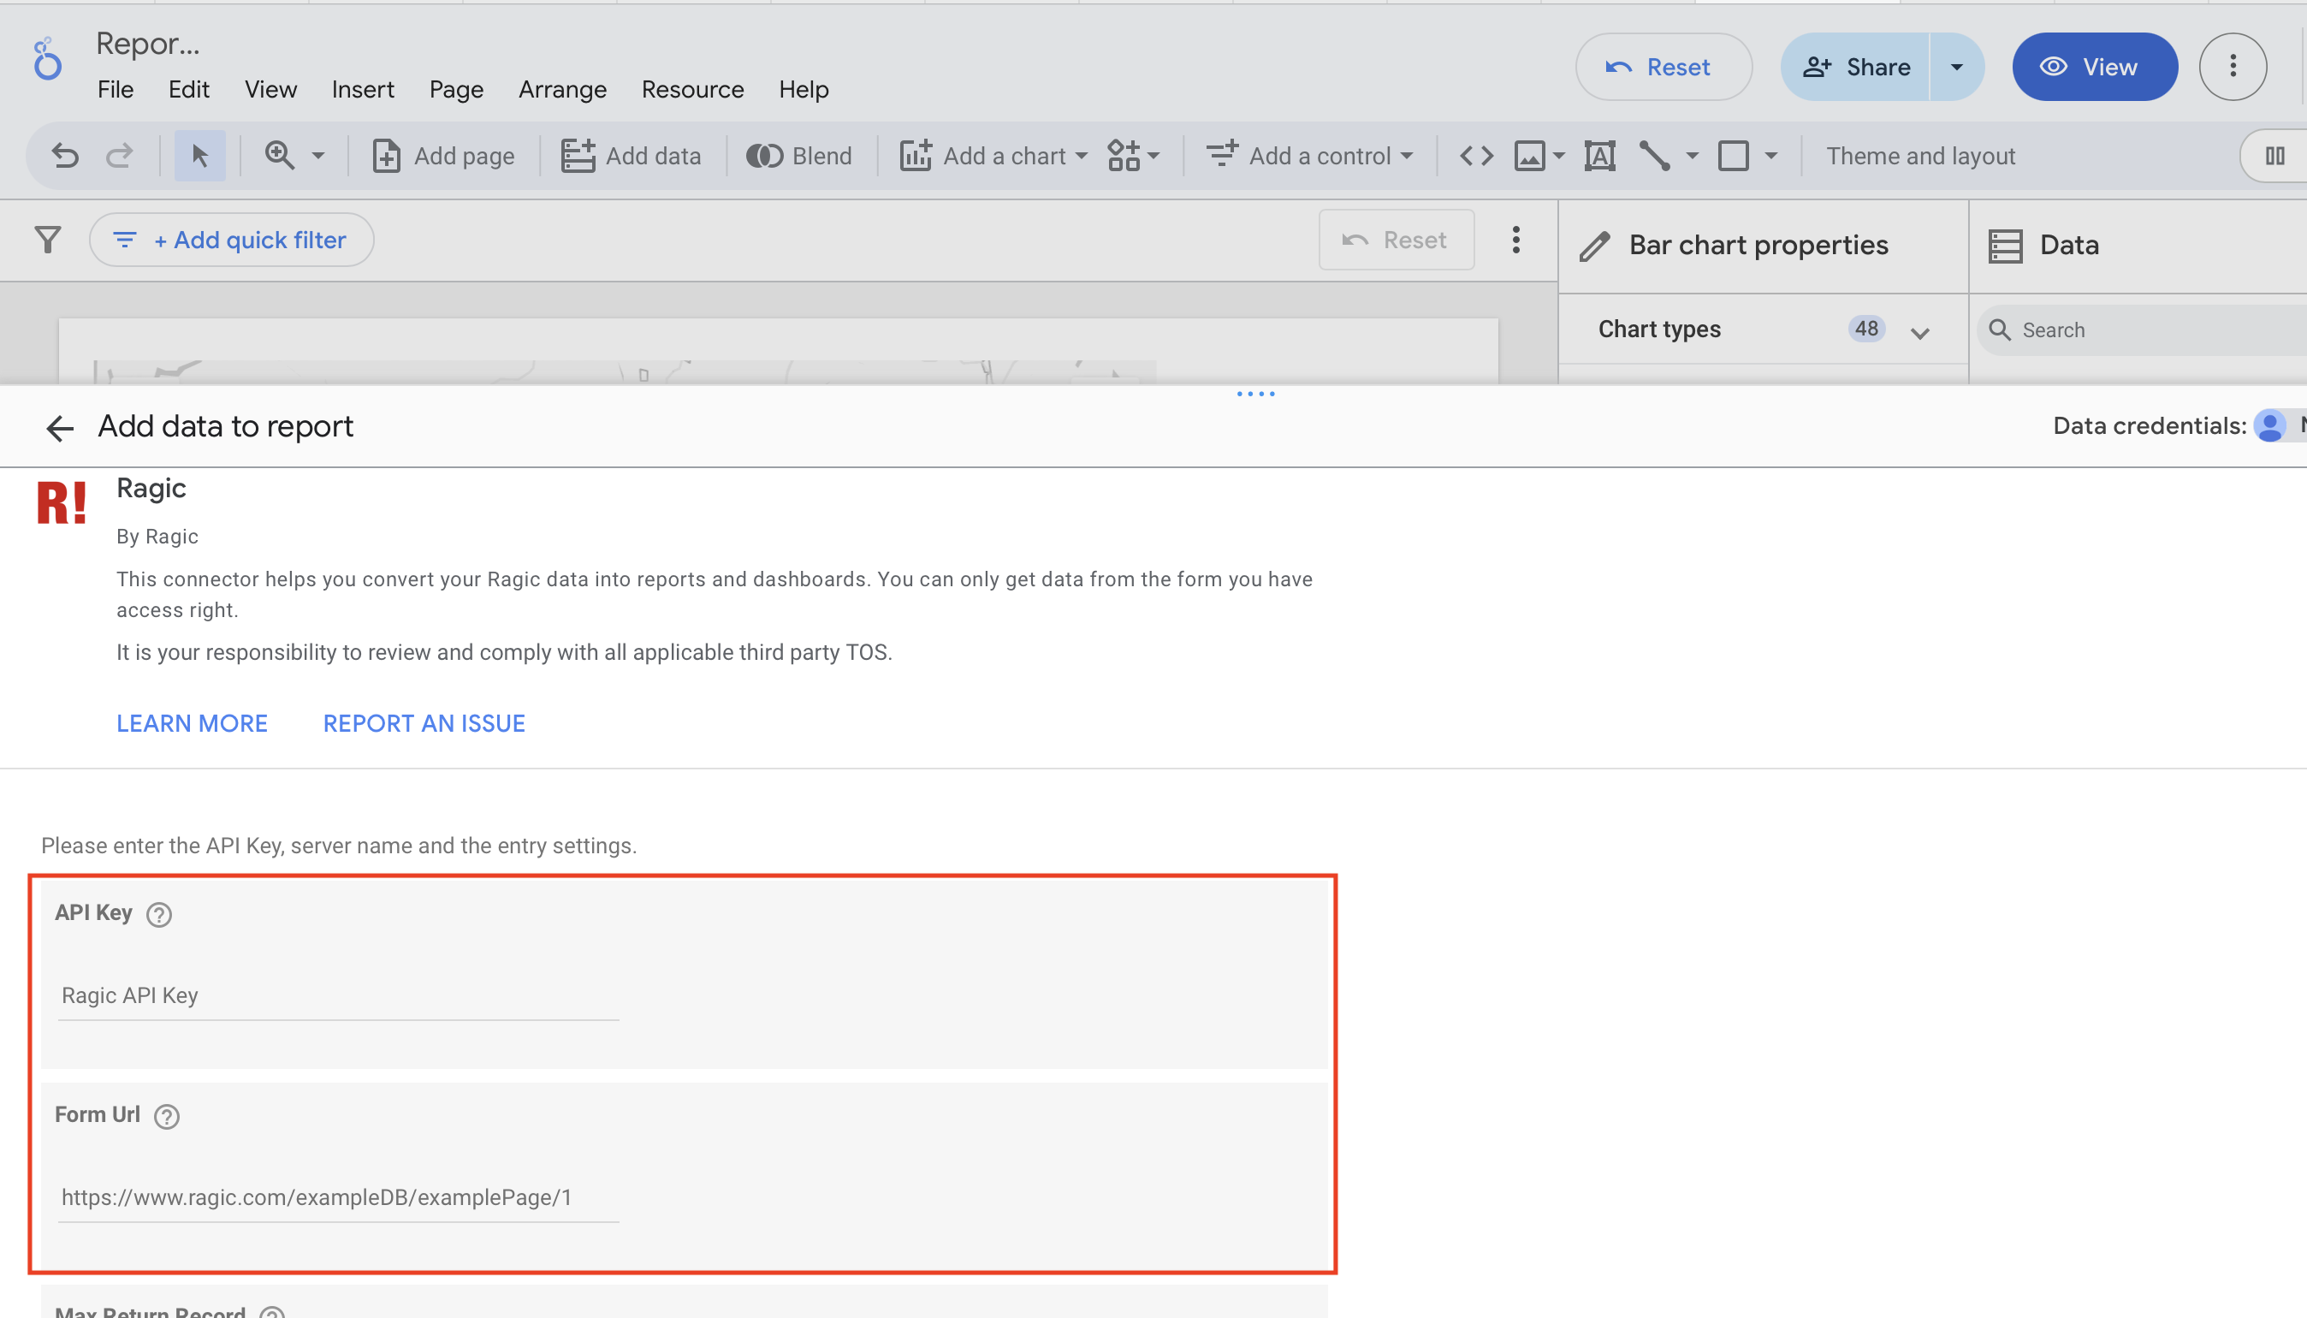The height and width of the screenshot is (1318, 2307).
Task: Click Add page in toolbar
Action: [443, 156]
